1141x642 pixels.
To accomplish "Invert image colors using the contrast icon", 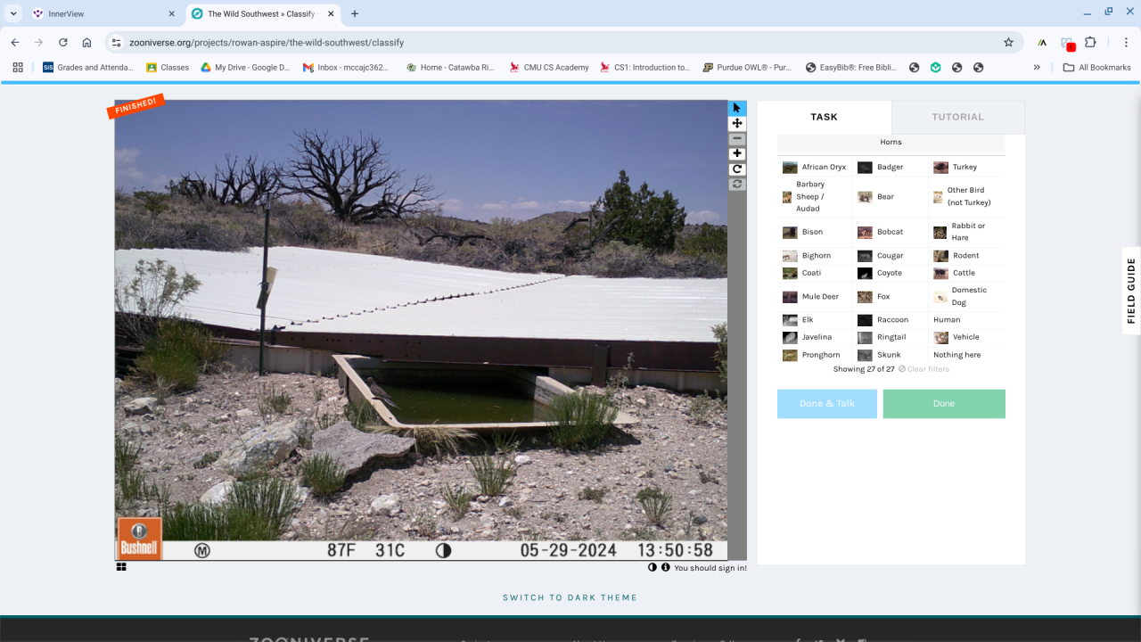I will [653, 567].
